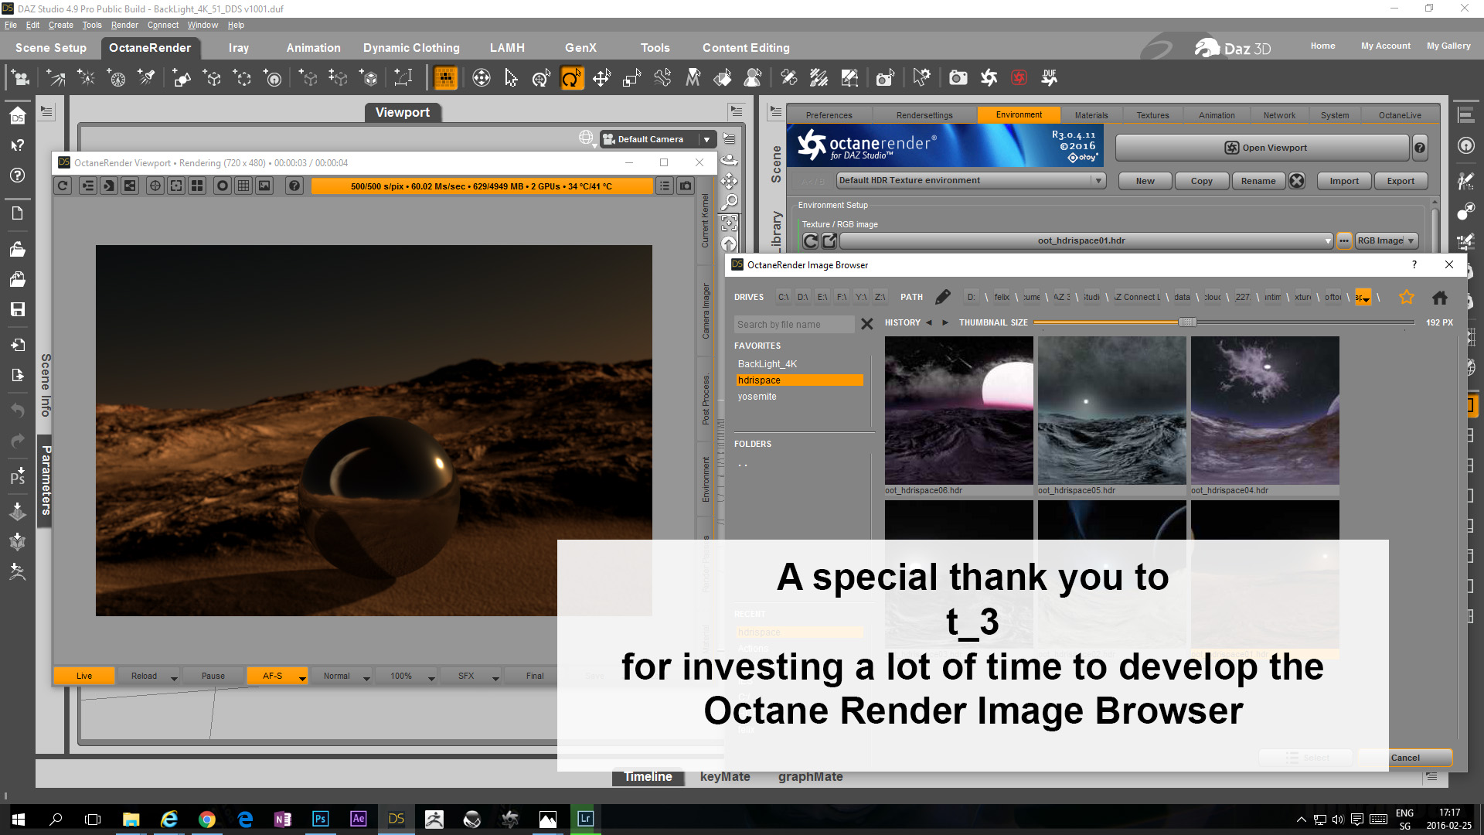The image size is (1484, 835).
Task: Go back in browser history
Action: (929, 322)
